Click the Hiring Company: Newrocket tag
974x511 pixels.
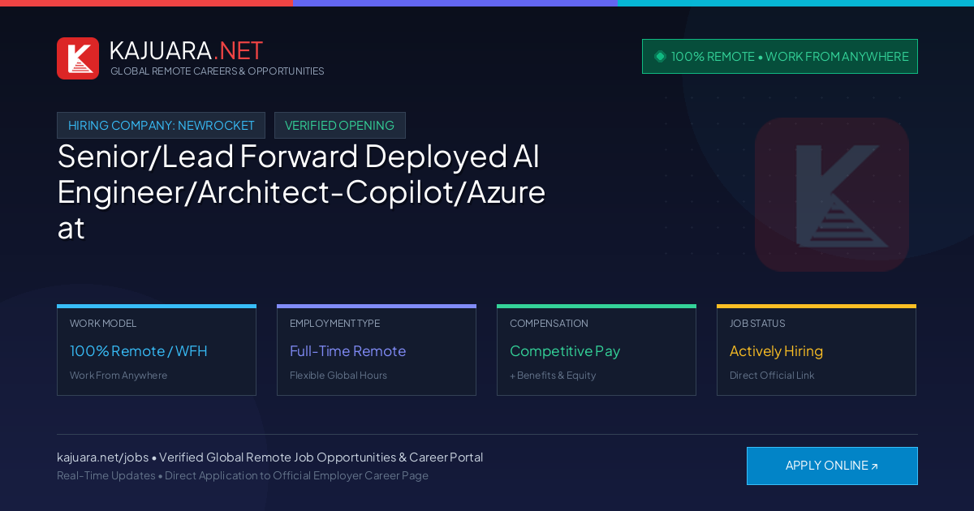point(161,125)
